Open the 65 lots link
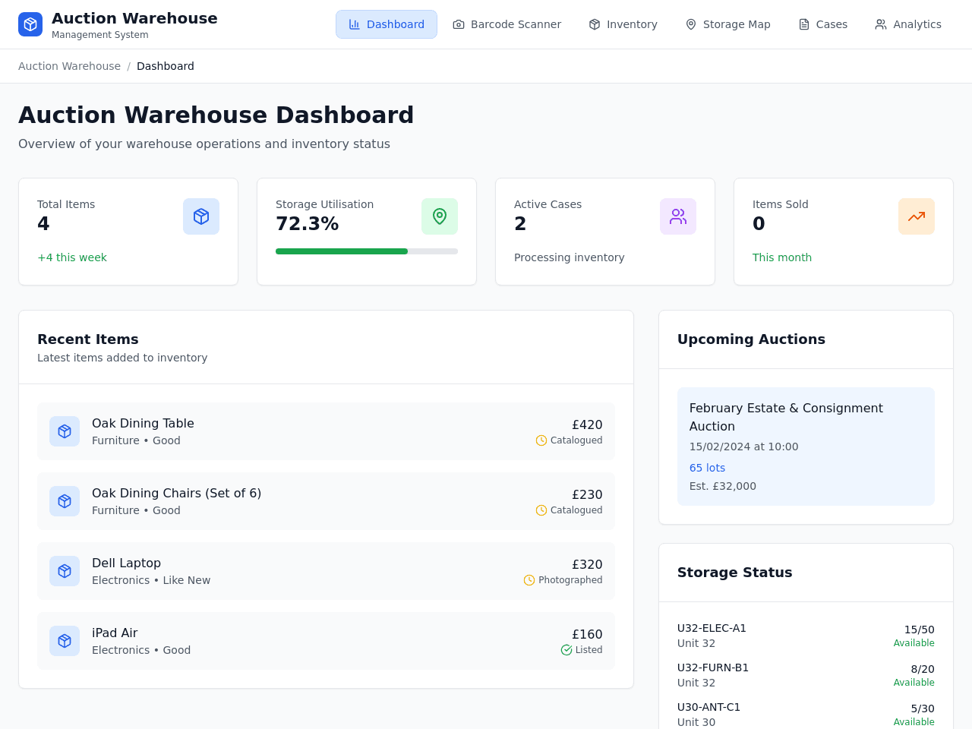972x729 pixels. pos(707,468)
